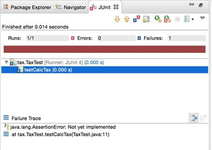Viewport: 212px width, 150px height.
Task: Open the TaxTest.java:11 stack trace line
Action: (x=60, y=134)
